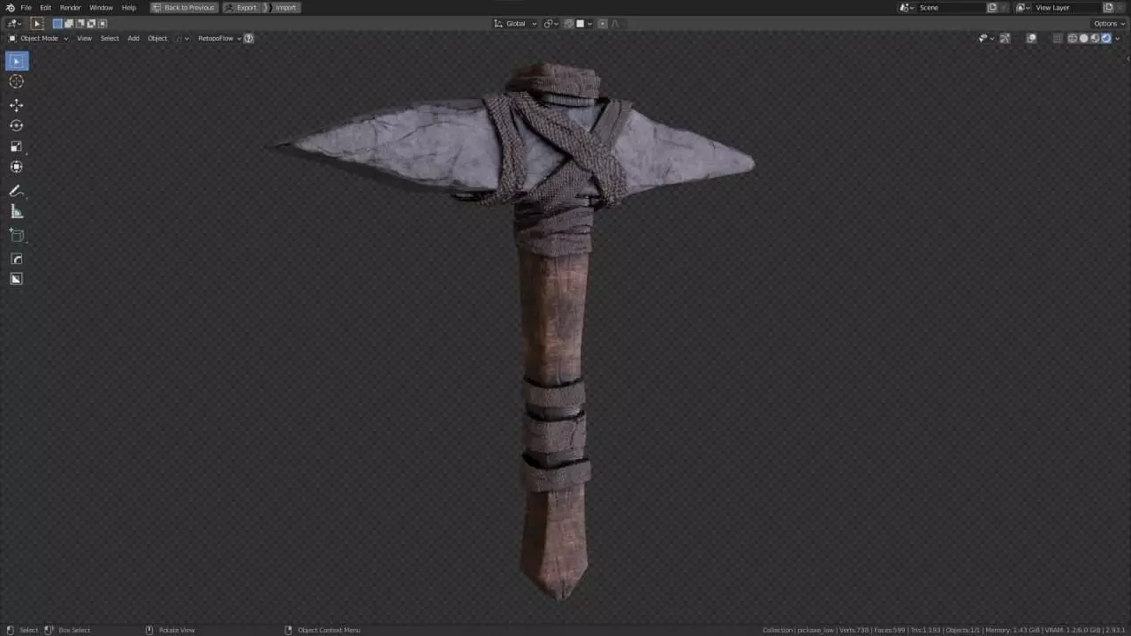Toggle snapping magnet

click(x=570, y=24)
